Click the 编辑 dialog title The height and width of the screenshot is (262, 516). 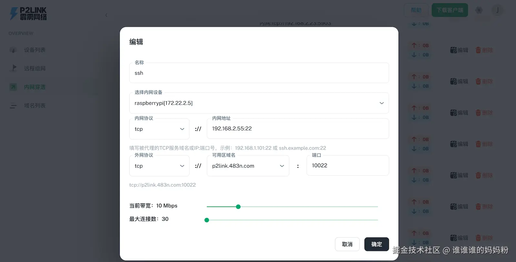pyautogui.click(x=136, y=42)
